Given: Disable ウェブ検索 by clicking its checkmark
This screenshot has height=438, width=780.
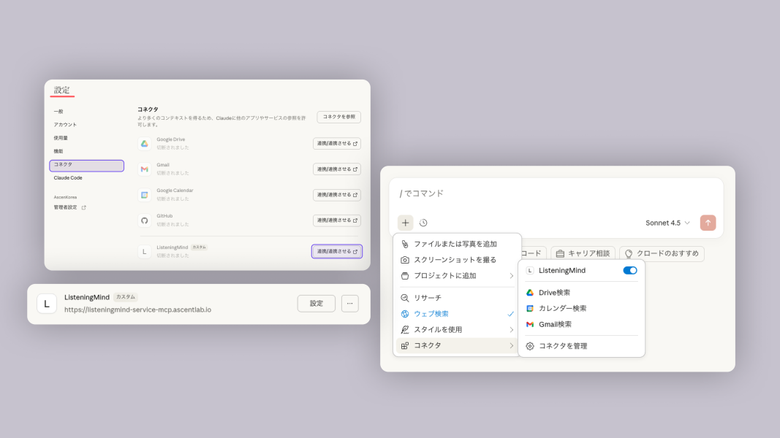Looking at the screenshot, I should (512, 314).
